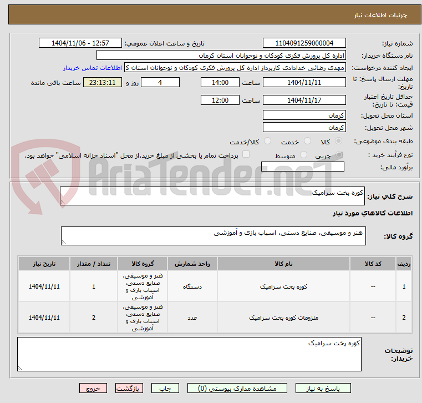The width and height of the screenshot is (422, 403).
Task: Select the 'خدمت' radio button
Action: click(307, 141)
